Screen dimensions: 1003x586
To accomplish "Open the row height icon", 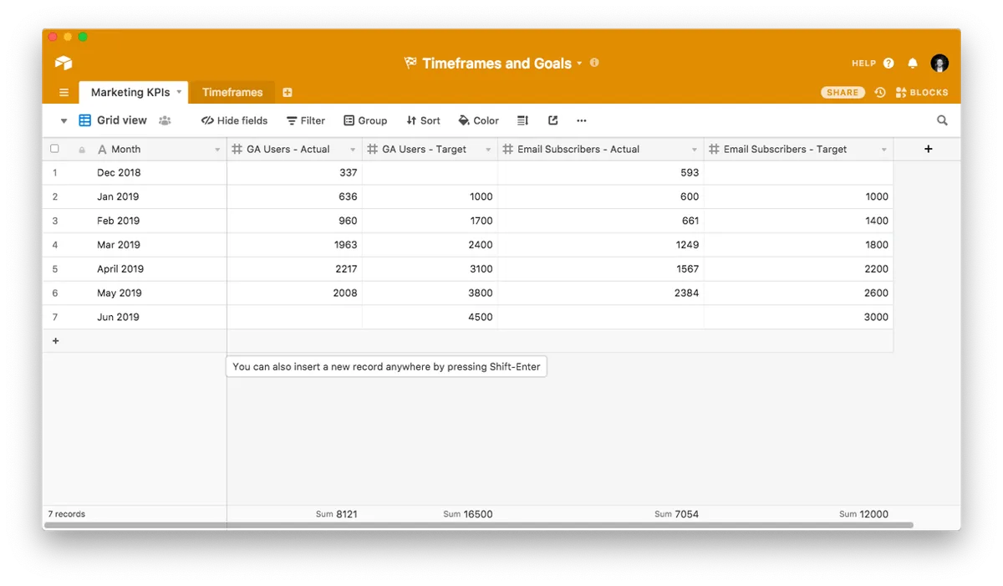I will point(522,120).
